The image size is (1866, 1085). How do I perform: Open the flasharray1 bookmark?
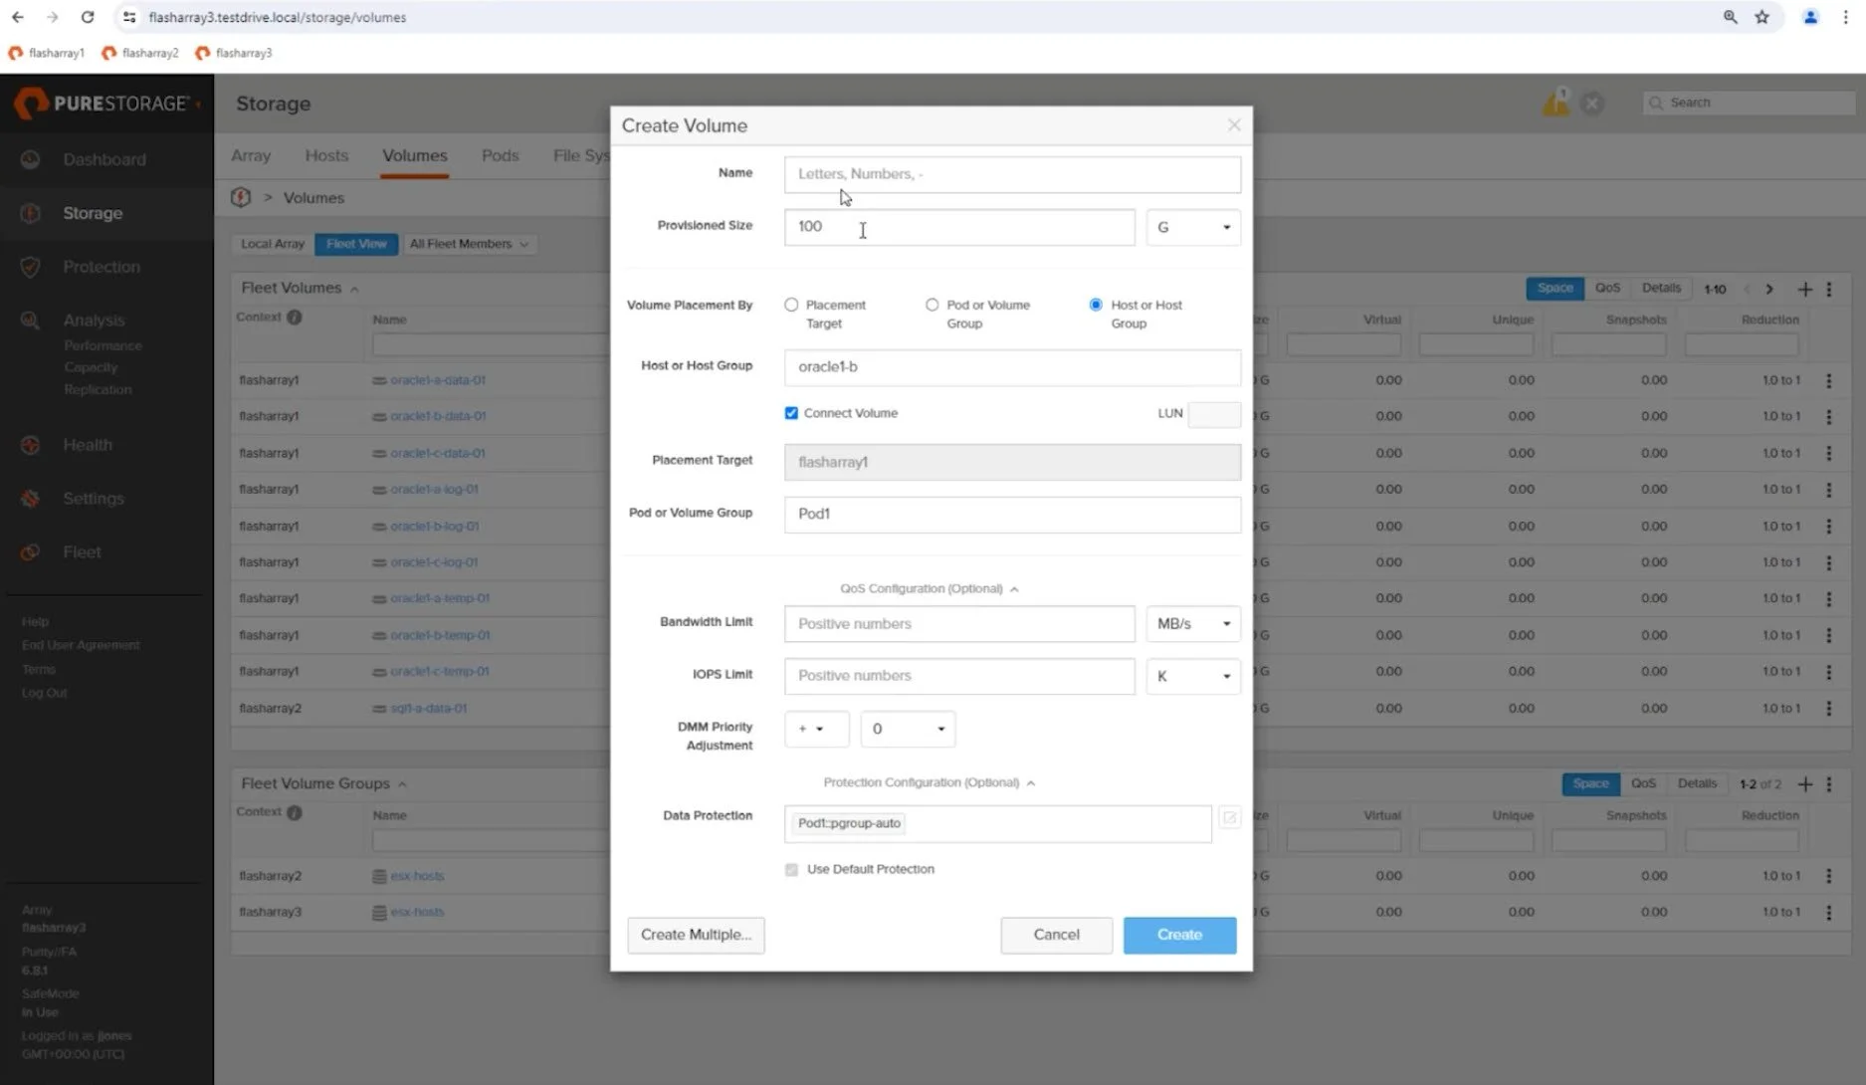point(47,53)
